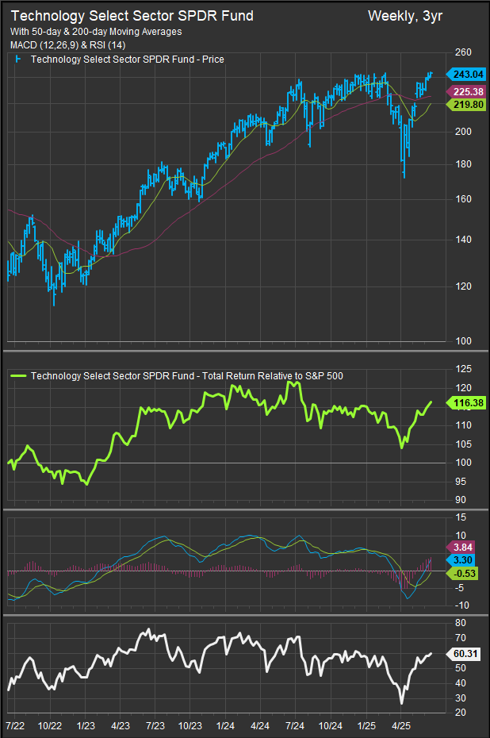Click the 10/22 date label on x-axis
The height and width of the screenshot is (738, 490).
(x=50, y=725)
